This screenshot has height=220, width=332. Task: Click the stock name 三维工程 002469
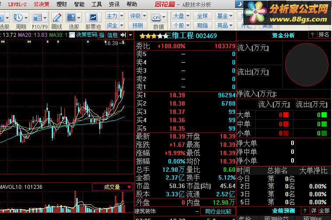[x=191, y=35]
